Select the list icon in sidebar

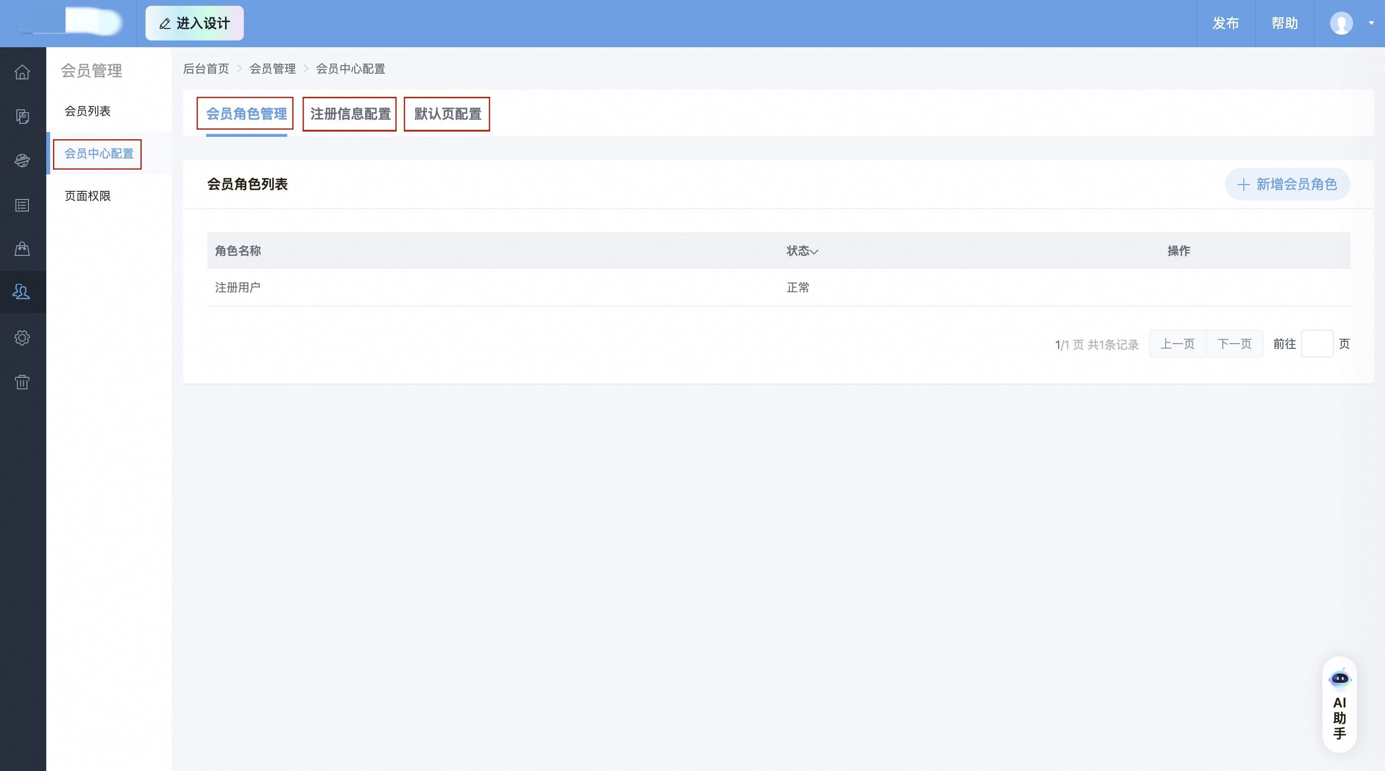22,205
